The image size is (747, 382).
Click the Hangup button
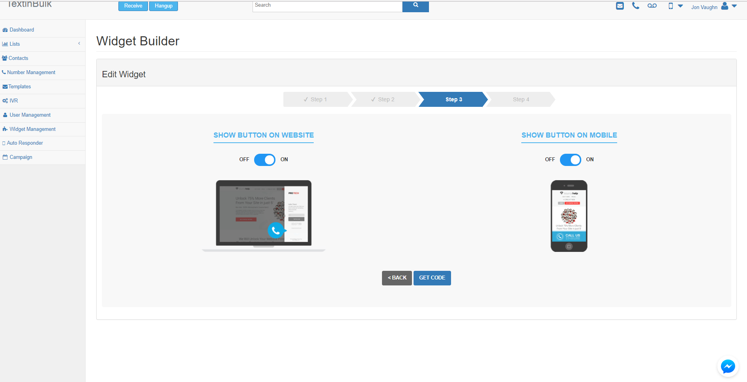pos(163,6)
